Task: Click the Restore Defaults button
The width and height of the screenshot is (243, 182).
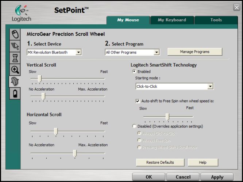Action: pos(160,162)
